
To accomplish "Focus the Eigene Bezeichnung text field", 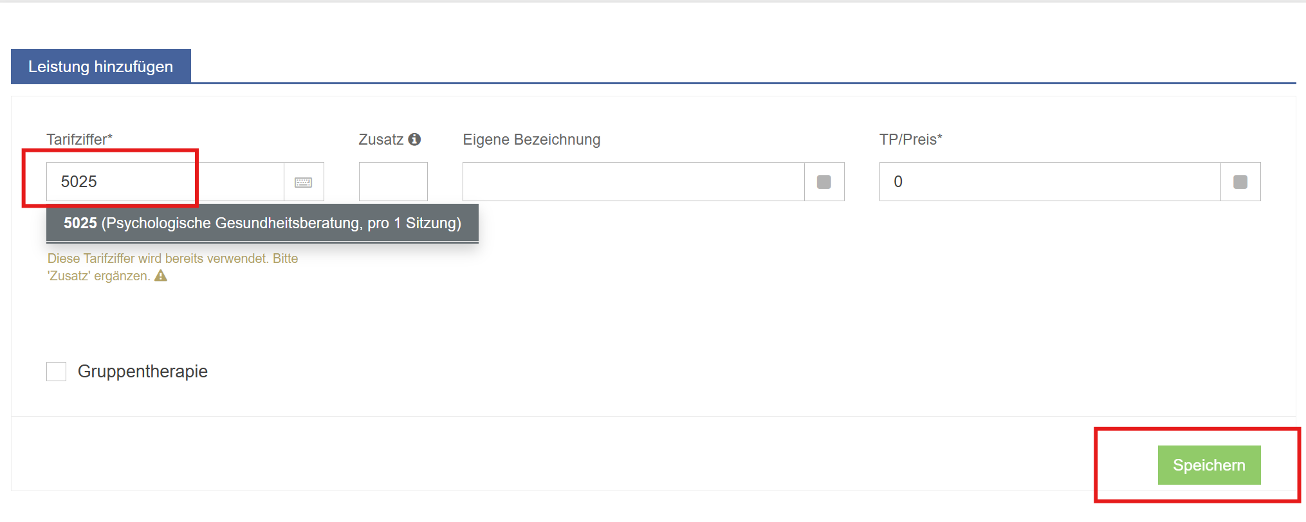I will 633,182.
